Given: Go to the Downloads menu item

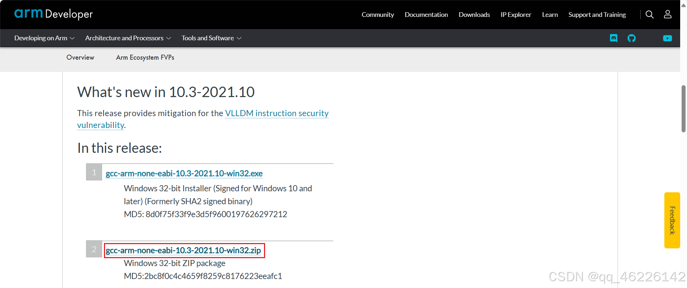Looking at the screenshot, I should click(474, 15).
